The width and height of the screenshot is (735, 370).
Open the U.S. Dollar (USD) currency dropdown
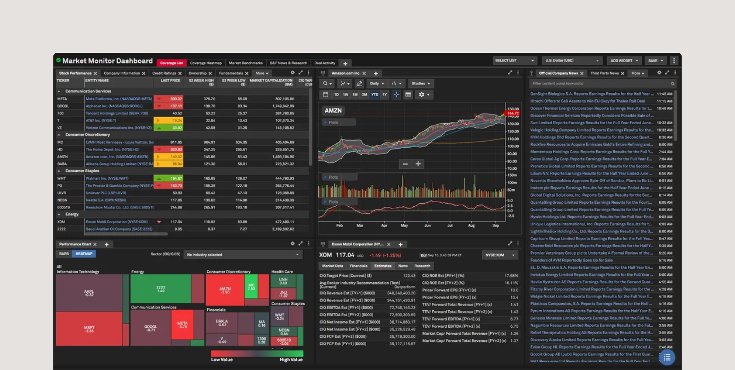[572, 61]
